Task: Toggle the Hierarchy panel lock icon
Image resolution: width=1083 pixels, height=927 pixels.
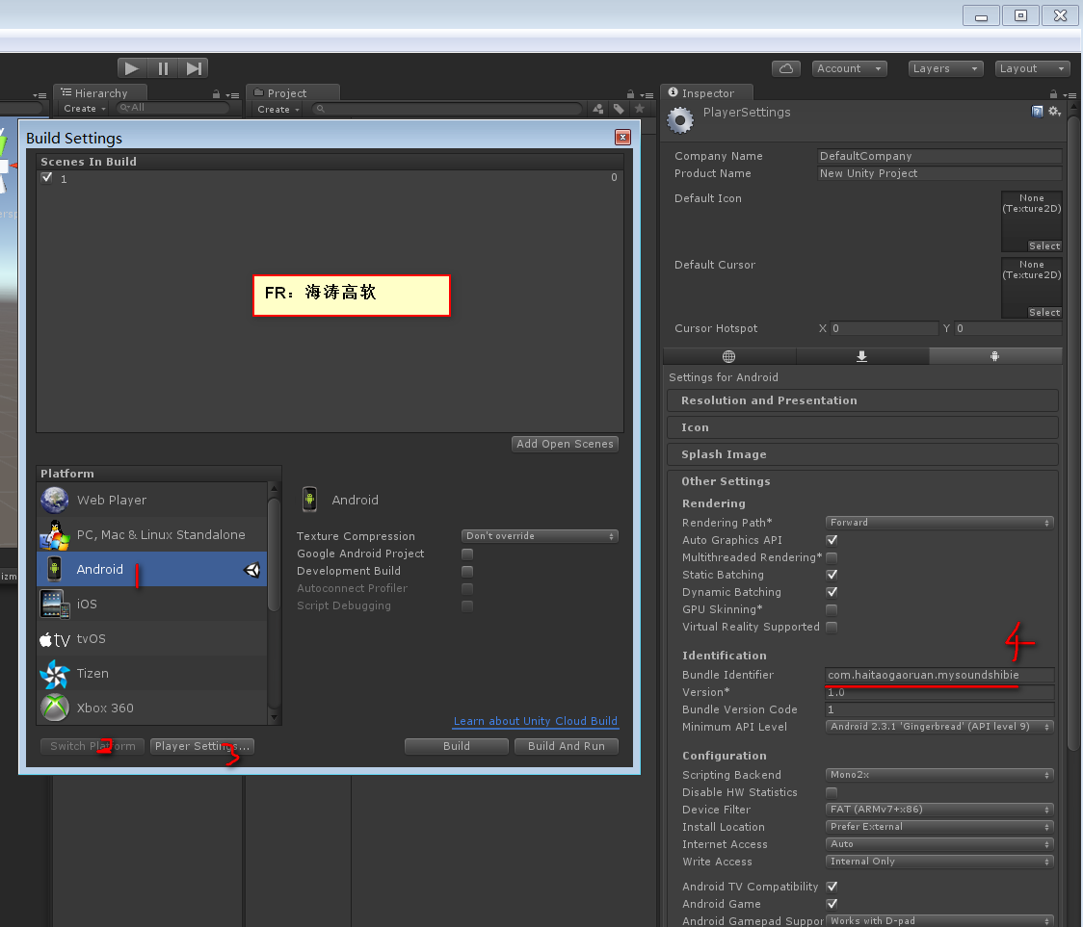Action: (216, 94)
